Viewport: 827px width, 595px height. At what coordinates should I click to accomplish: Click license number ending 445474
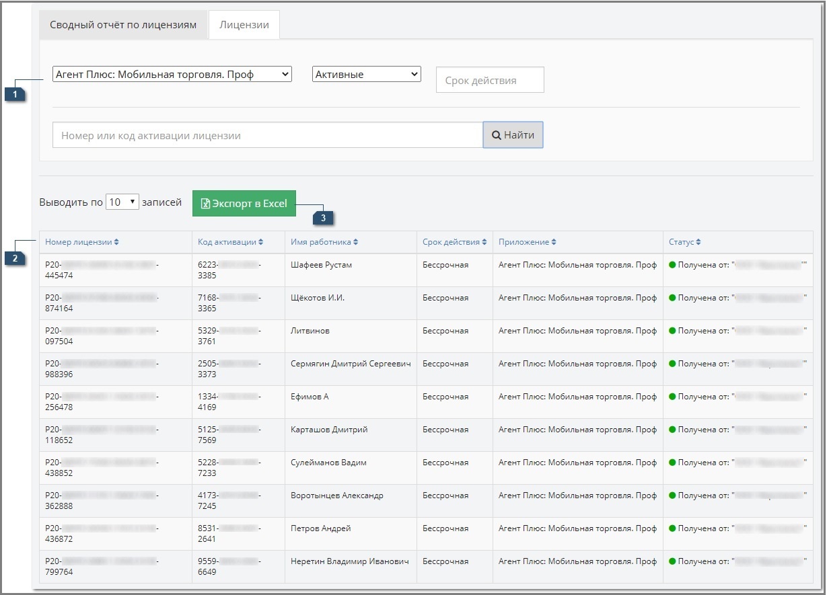pos(102,270)
